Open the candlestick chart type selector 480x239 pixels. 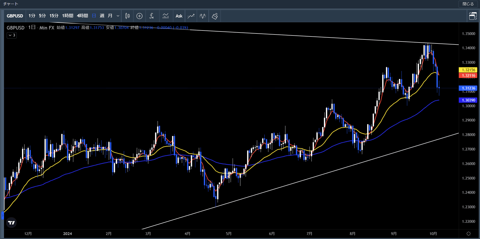tap(127, 16)
